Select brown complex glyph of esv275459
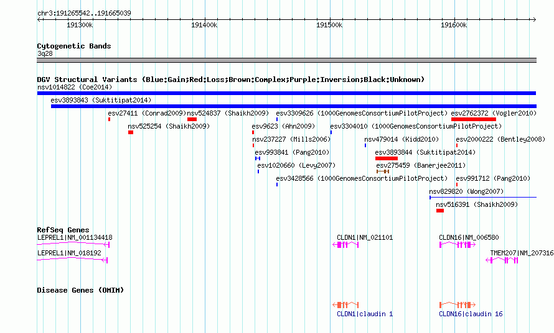Image resolution: width=554 pixels, height=333 pixels. point(383,171)
